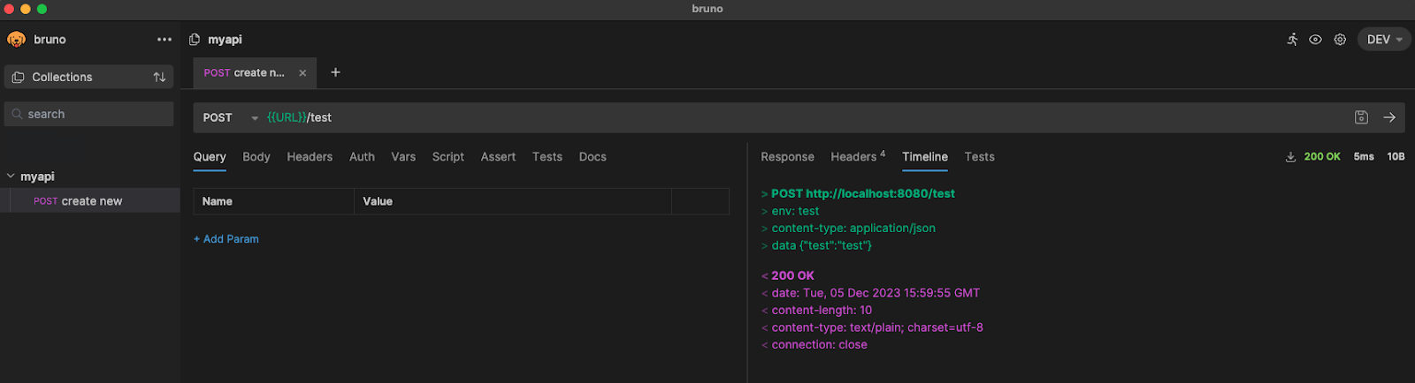Image resolution: width=1415 pixels, height=383 pixels.
Task: Focus the collection search field
Action: 88,114
